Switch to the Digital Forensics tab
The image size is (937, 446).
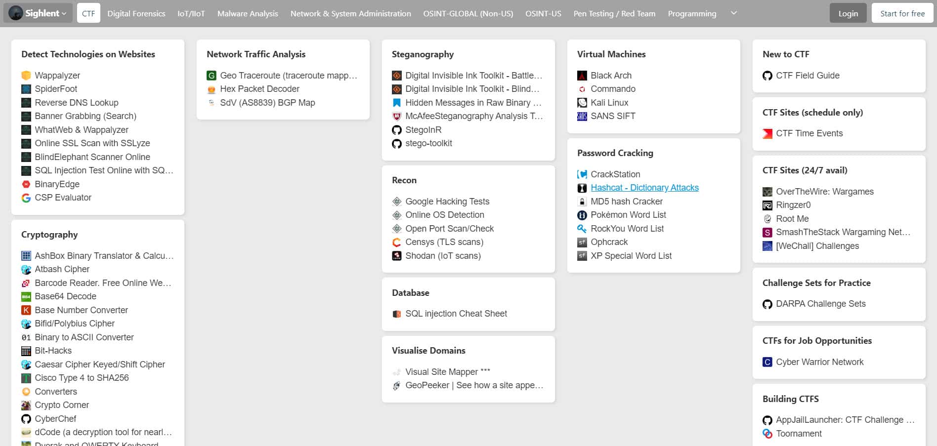[x=136, y=13]
